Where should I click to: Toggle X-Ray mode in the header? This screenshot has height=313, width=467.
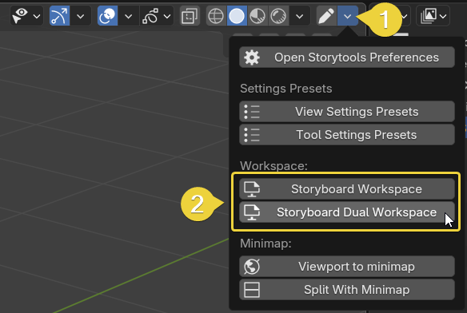tap(190, 16)
